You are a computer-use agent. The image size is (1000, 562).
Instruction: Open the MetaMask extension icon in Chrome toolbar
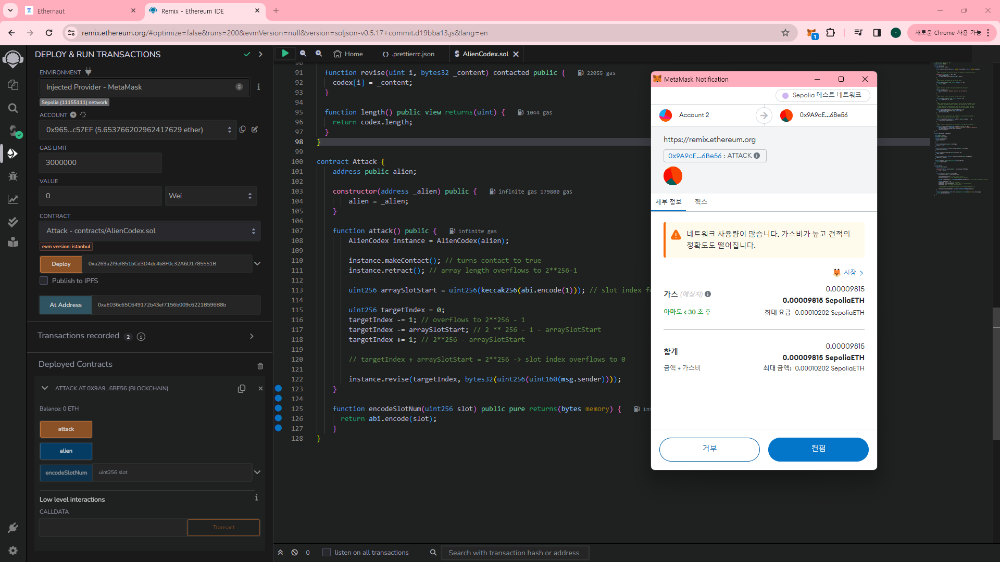(x=811, y=33)
